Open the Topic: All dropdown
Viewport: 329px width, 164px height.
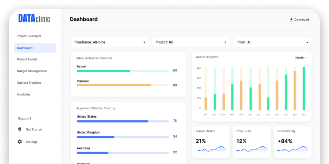pyautogui.click(x=272, y=42)
